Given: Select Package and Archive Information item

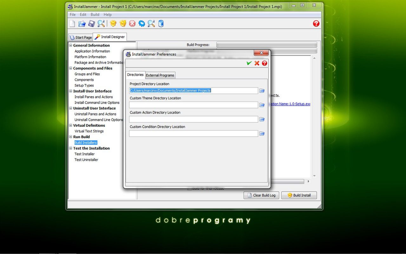Looking at the screenshot, I should [99, 63].
